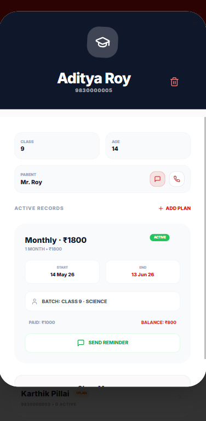
Task: Click the green Active status badge
Action: 159,237
